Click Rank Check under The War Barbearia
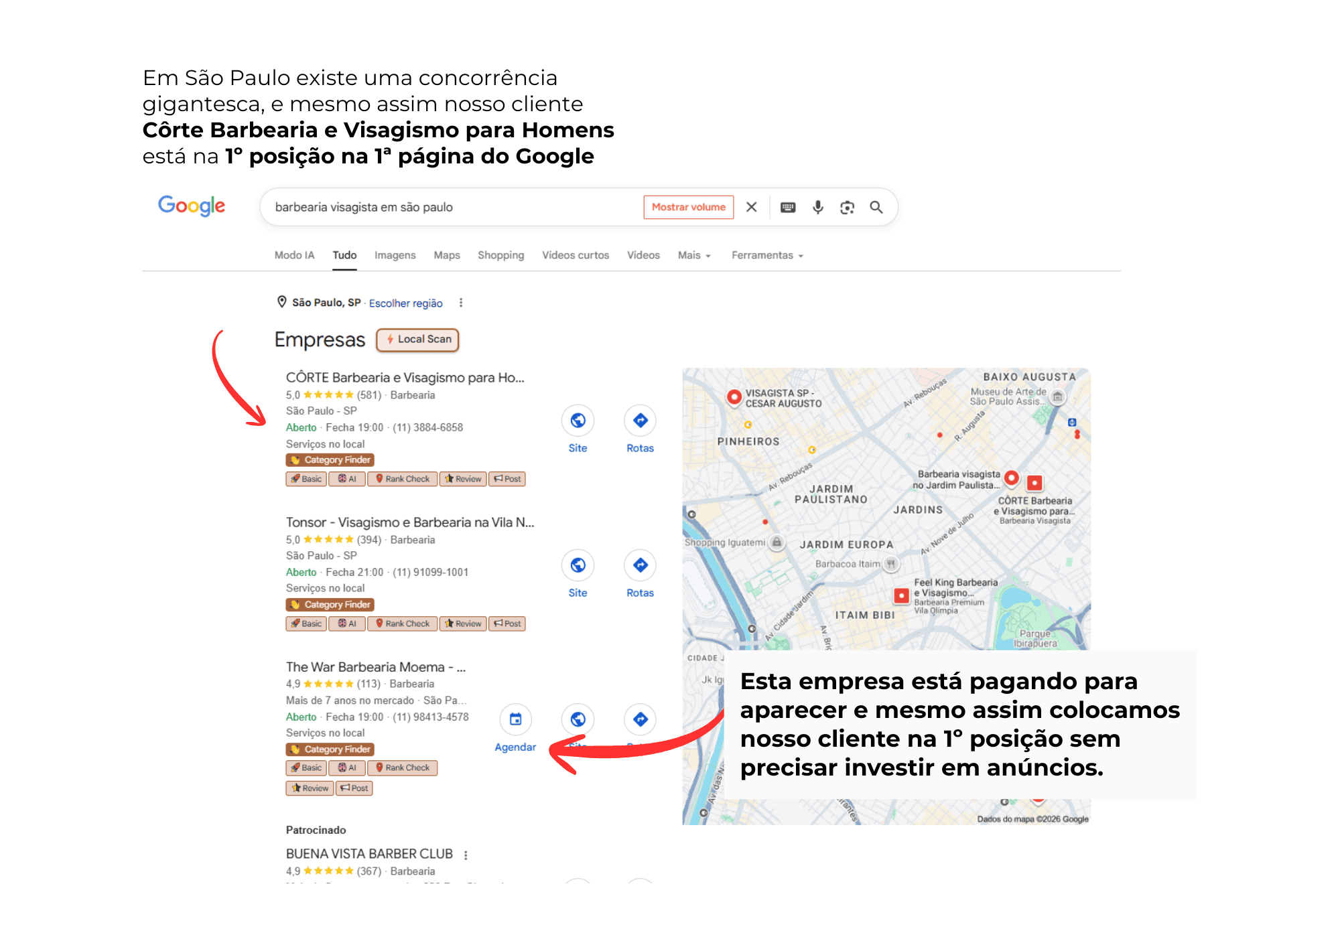Image resolution: width=1340 pixels, height=947 pixels. [403, 768]
